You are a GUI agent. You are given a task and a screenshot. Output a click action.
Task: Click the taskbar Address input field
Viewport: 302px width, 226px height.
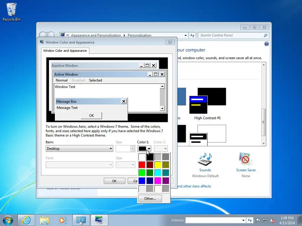click(214, 220)
